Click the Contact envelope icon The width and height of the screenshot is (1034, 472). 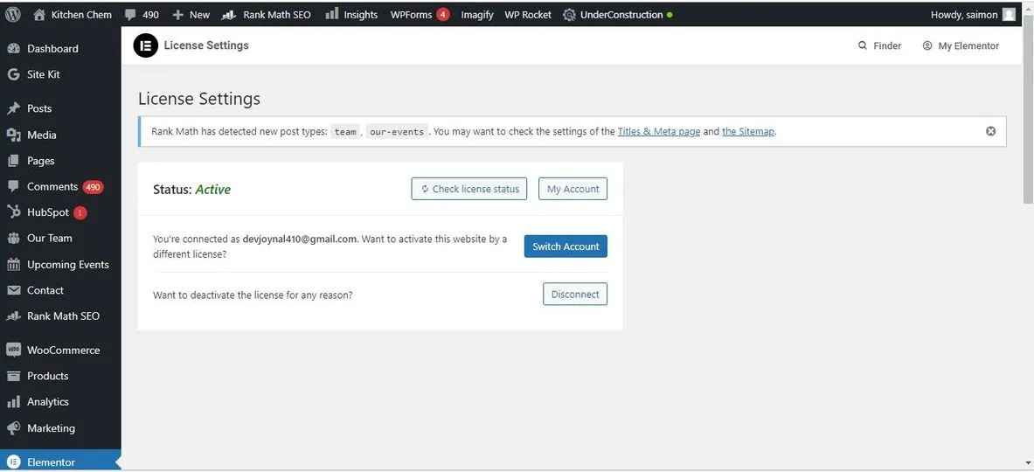click(13, 290)
